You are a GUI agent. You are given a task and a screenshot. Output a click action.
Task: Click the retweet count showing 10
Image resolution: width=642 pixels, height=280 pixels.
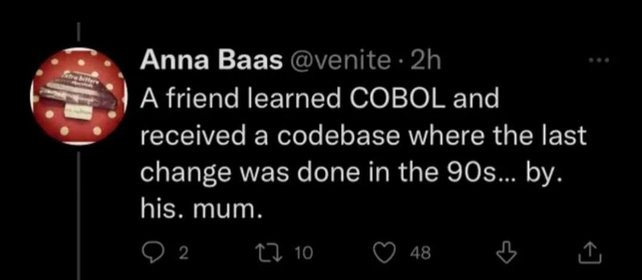click(303, 254)
